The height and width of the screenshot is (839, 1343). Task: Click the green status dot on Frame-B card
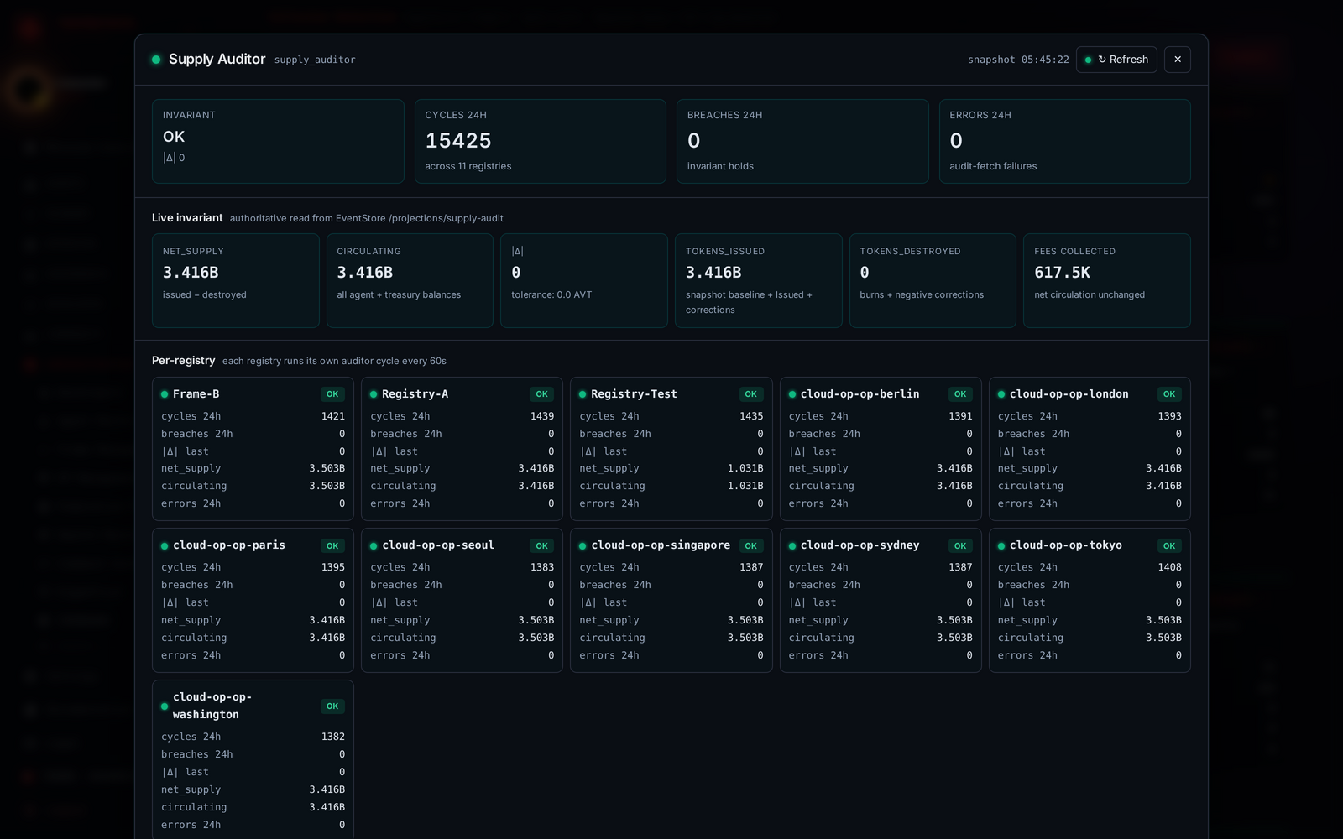coord(165,394)
